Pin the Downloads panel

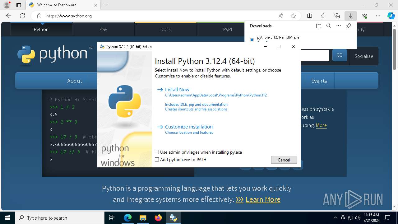[349, 26]
